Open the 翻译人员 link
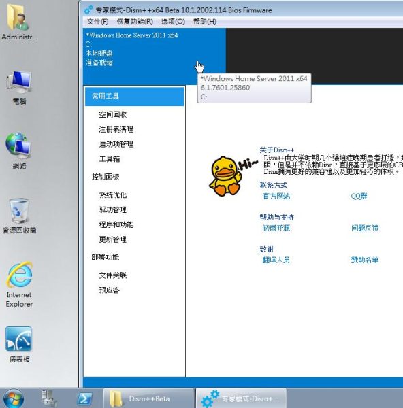 click(276, 260)
